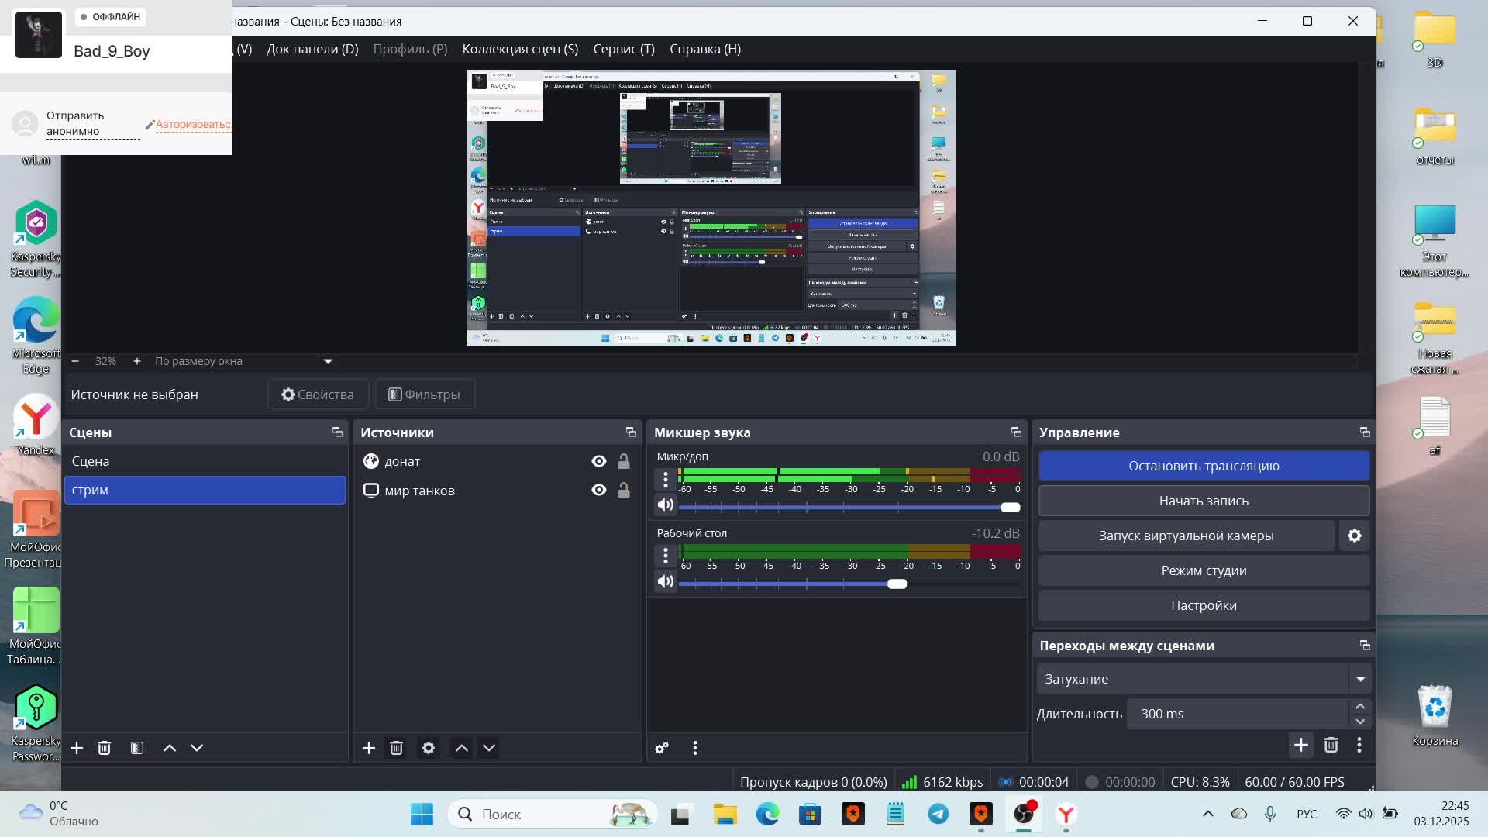Delete selected source with trash icon
This screenshot has width=1488, height=837.
pyautogui.click(x=396, y=748)
